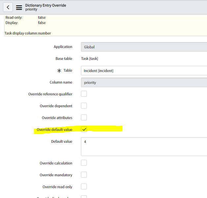Click the Override default value label
Viewport: 207px width, 198px height.
pos(54,130)
